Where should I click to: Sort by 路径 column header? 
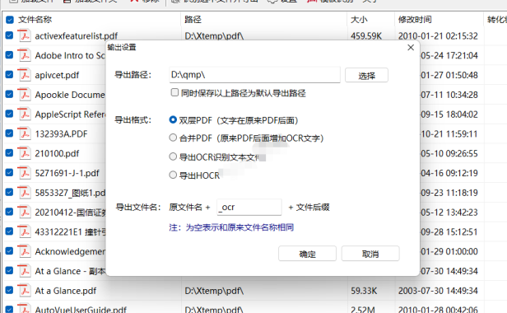(193, 20)
